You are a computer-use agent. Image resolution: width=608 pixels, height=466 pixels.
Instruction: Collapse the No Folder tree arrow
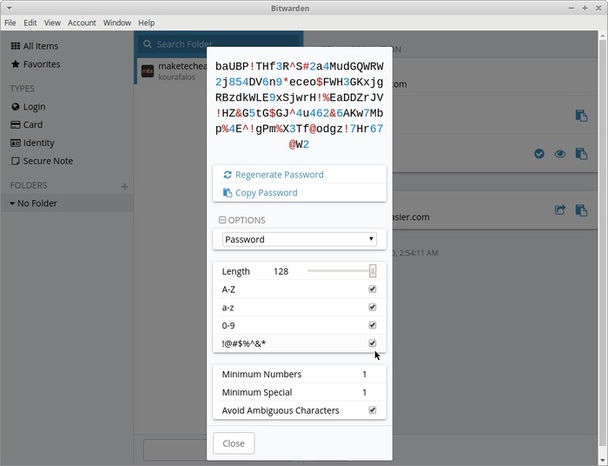pos(12,203)
